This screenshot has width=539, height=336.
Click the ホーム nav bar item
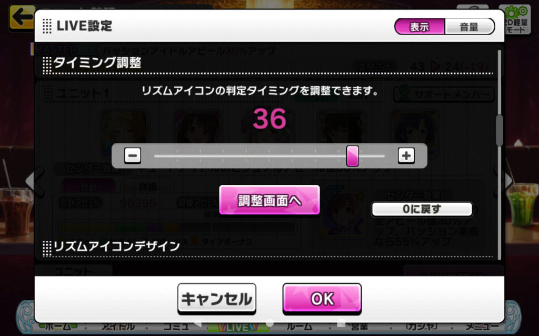pos(57,328)
